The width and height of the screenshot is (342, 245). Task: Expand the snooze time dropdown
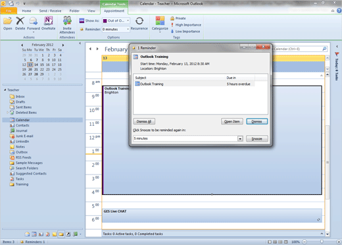point(240,138)
